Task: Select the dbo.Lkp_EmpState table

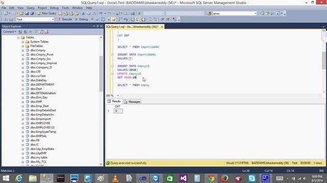Action: pos(42,149)
